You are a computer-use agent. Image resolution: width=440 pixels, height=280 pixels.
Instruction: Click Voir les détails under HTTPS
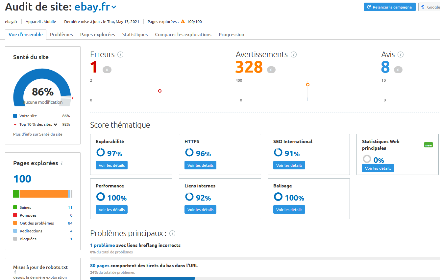point(200,165)
